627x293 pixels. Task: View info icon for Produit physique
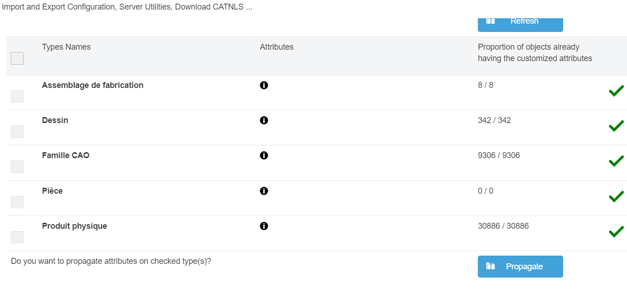pyautogui.click(x=263, y=226)
